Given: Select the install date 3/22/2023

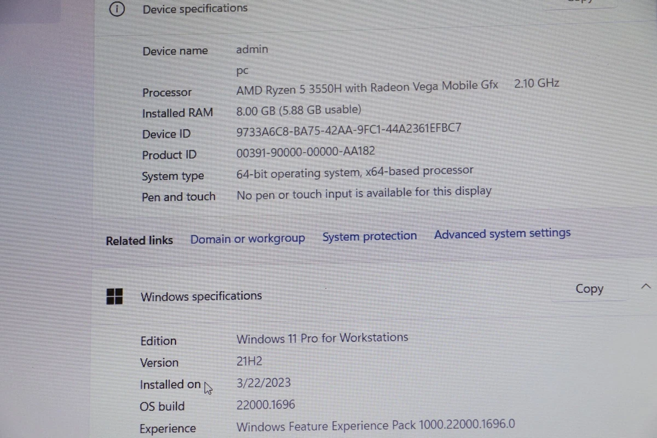Looking at the screenshot, I should 263,383.
